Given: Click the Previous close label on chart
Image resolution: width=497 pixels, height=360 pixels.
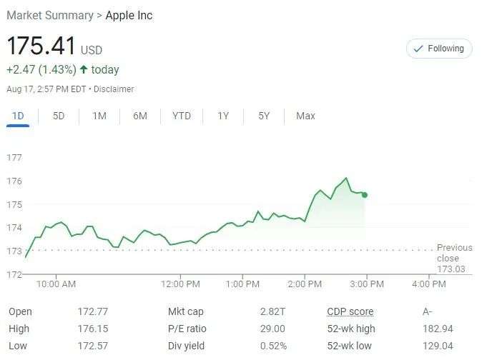Looking at the screenshot, I should pyautogui.click(x=454, y=253).
